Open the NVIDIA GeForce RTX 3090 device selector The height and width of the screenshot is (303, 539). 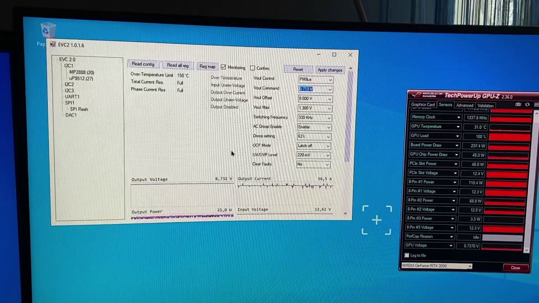click(436, 266)
